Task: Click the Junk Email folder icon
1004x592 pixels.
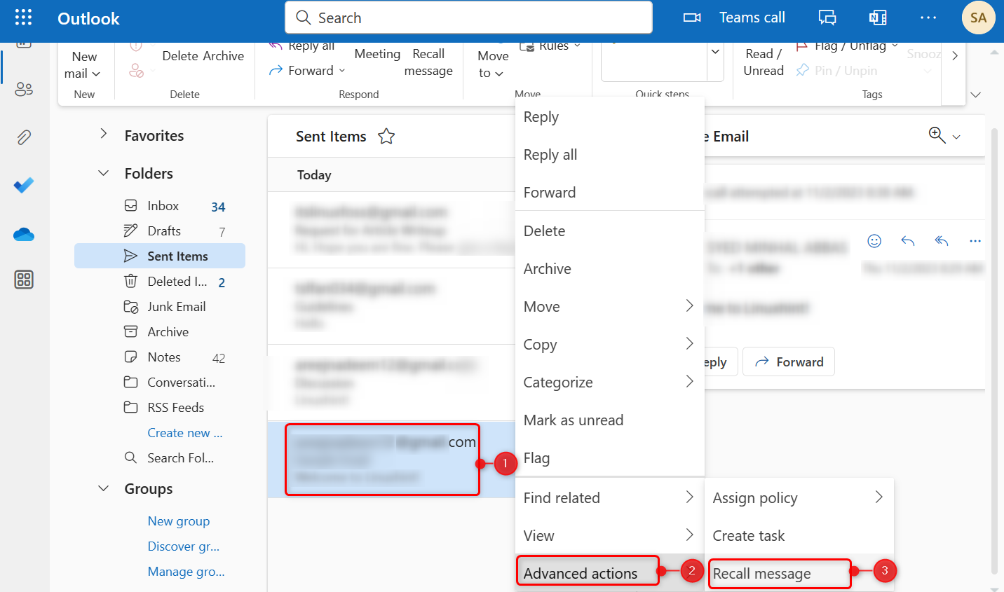Action: click(130, 306)
